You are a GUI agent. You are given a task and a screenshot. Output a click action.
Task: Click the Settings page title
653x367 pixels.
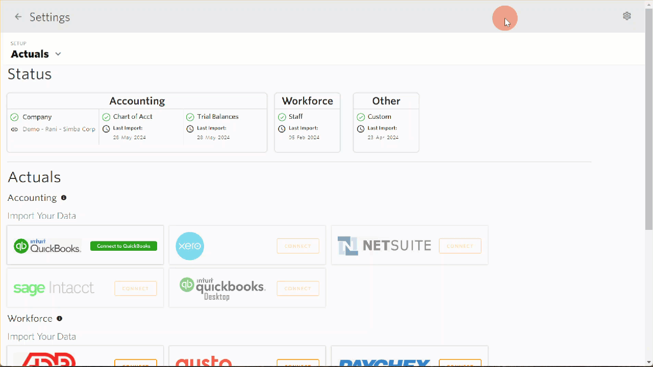pos(49,17)
